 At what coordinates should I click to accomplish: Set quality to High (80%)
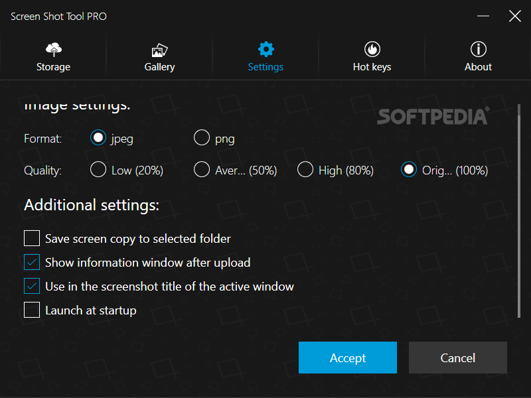pos(305,169)
